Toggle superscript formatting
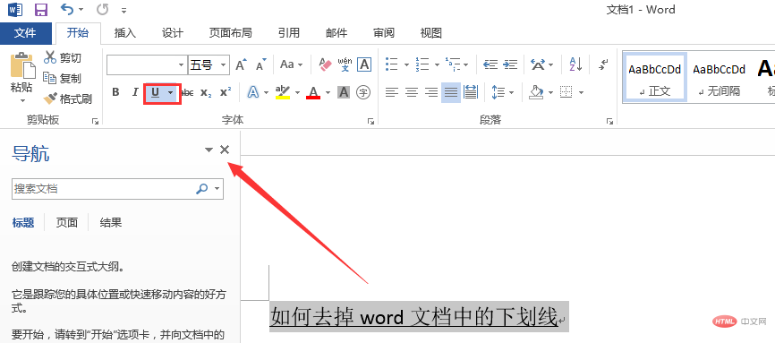This screenshot has height=343, width=775. (226, 92)
